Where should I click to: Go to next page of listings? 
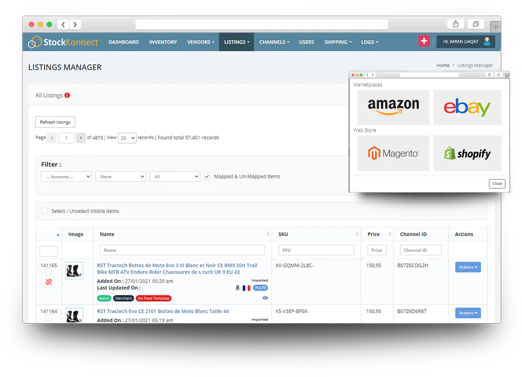click(81, 138)
